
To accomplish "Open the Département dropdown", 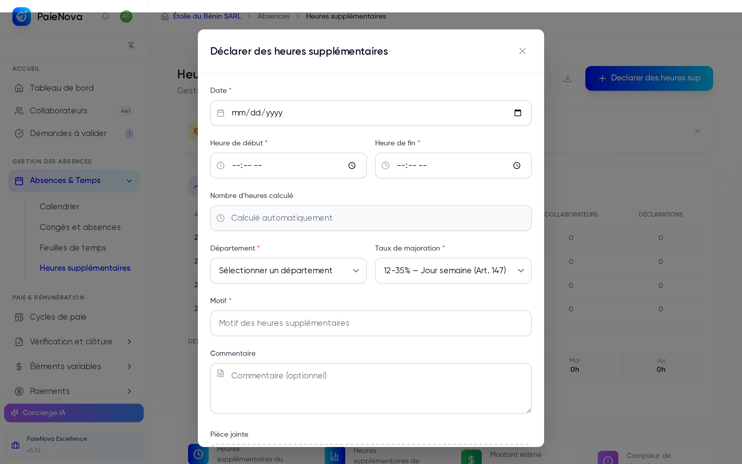I will point(288,271).
